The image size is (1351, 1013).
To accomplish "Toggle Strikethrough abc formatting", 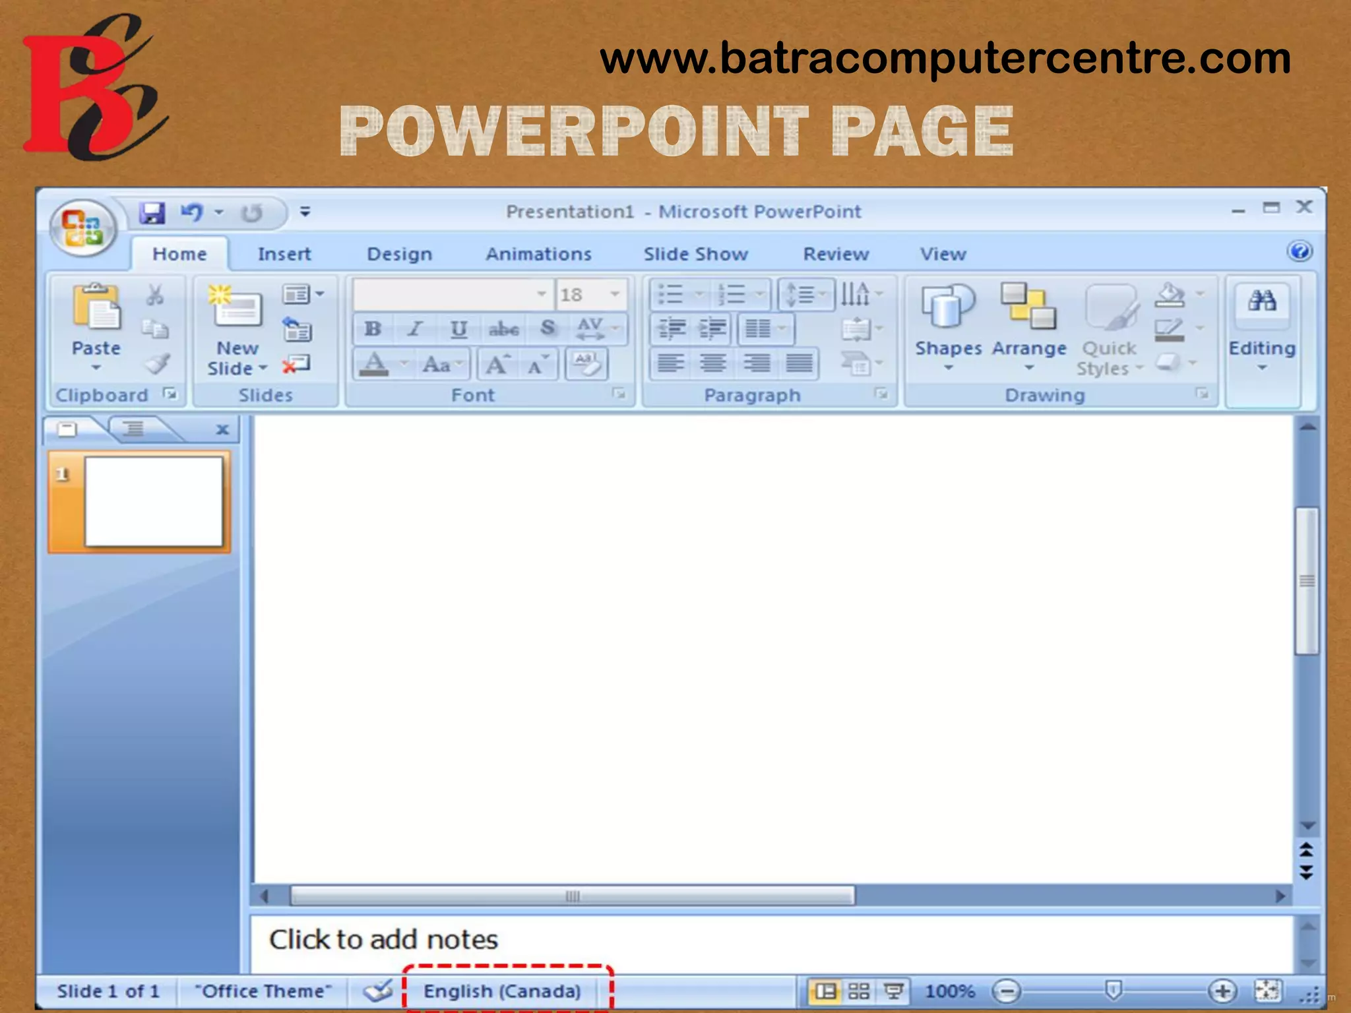I will [503, 328].
